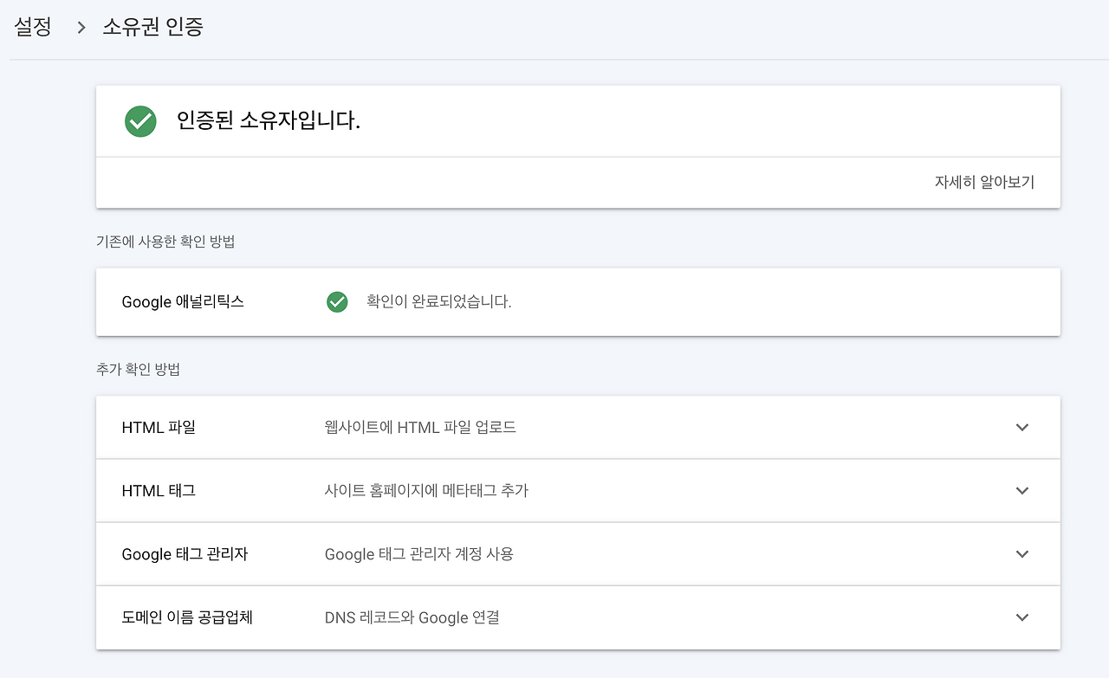Click the chevron on the HTML 태그 row
Viewport: 1109px width, 678px height.
click(x=1022, y=490)
